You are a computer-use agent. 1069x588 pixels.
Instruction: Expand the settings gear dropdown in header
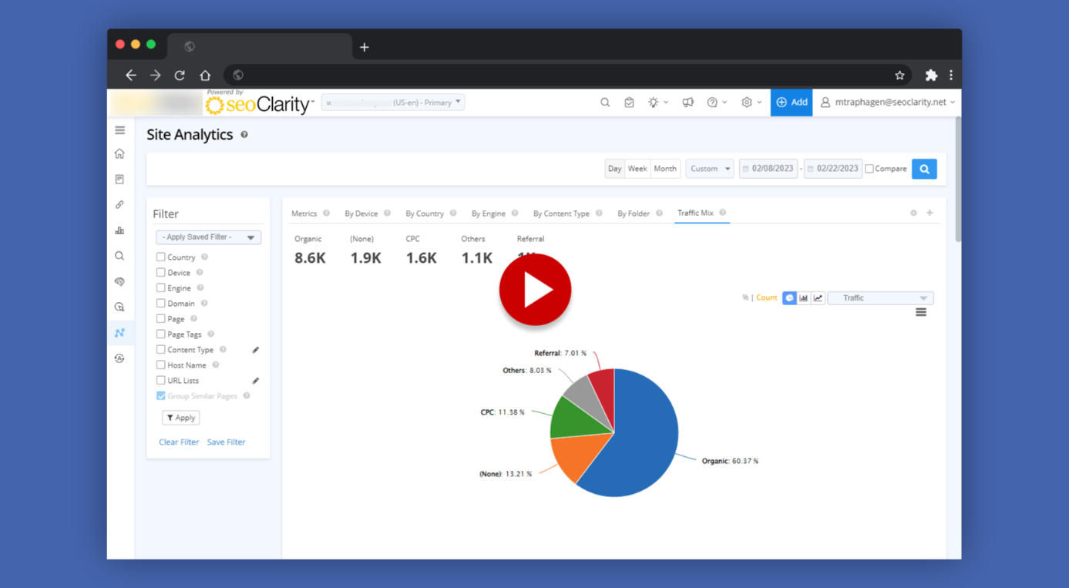751,102
